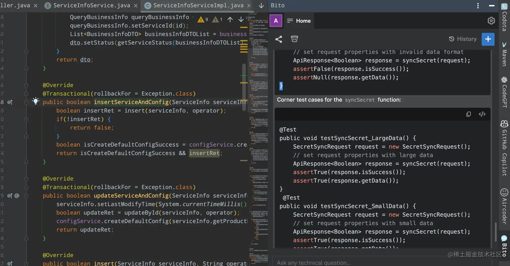This screenshot has width=510, height=266.
Task: Open the Maven tool window
Action: point(504,54)
